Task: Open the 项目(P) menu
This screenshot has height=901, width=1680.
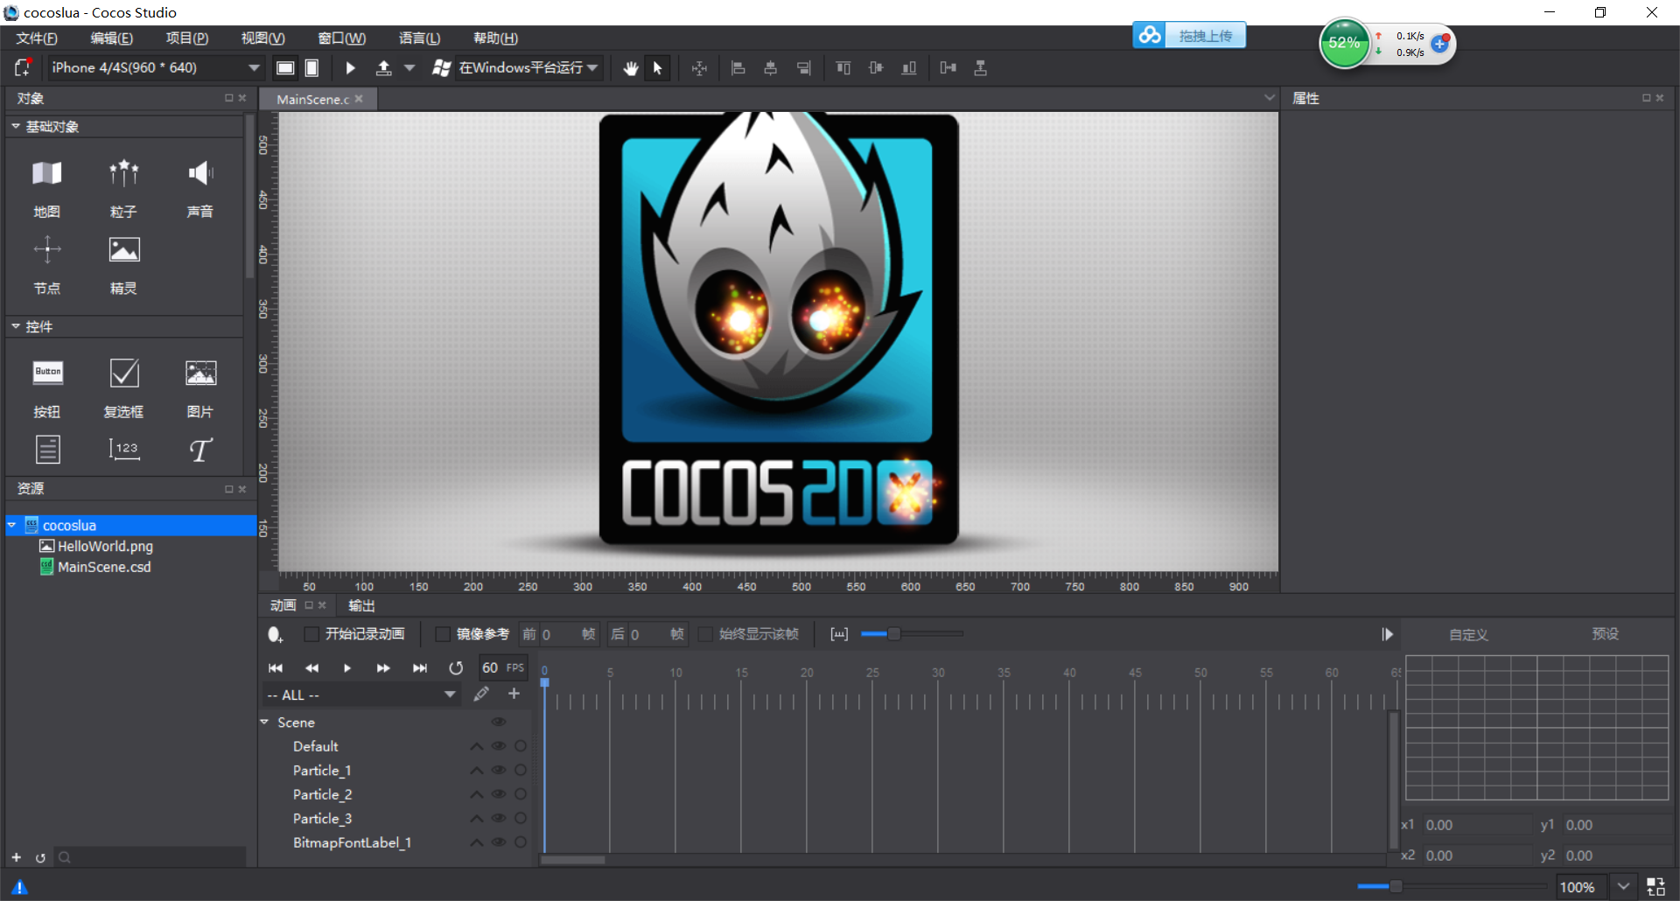Action: (x=187, y=38)
